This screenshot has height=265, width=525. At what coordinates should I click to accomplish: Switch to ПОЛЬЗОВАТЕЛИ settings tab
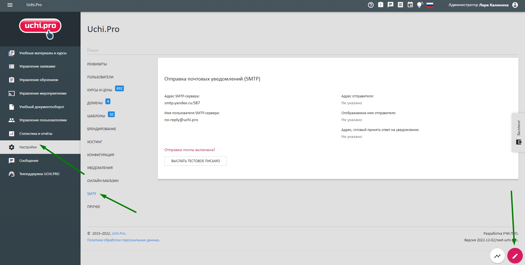tap(100, 77)
